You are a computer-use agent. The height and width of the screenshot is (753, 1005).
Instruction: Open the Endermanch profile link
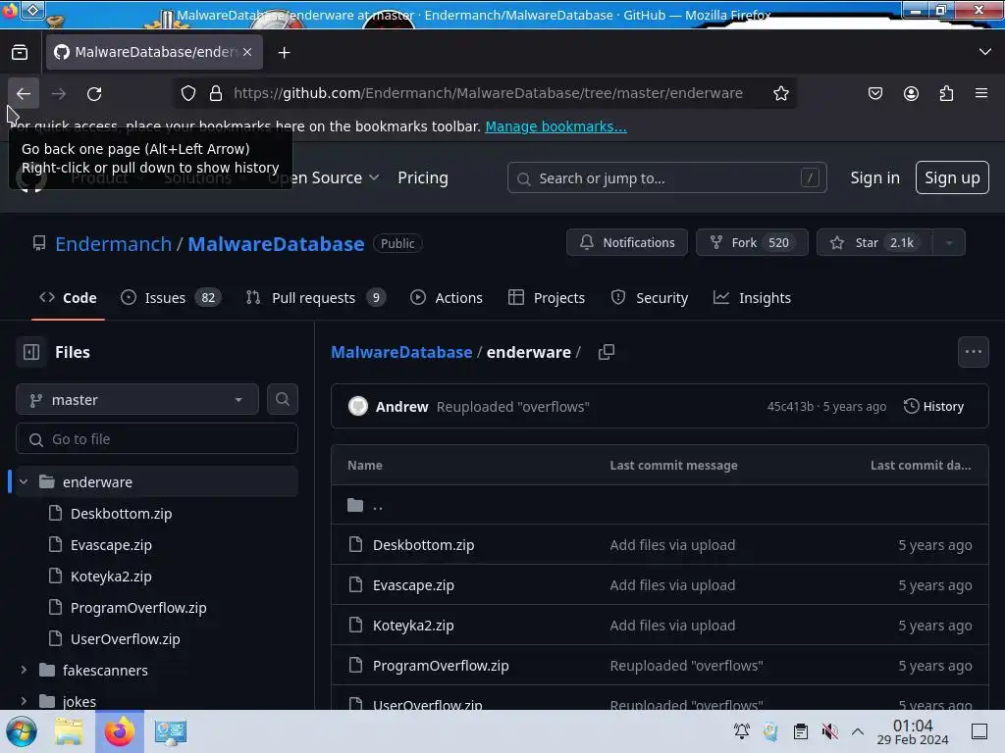(114, 244)
